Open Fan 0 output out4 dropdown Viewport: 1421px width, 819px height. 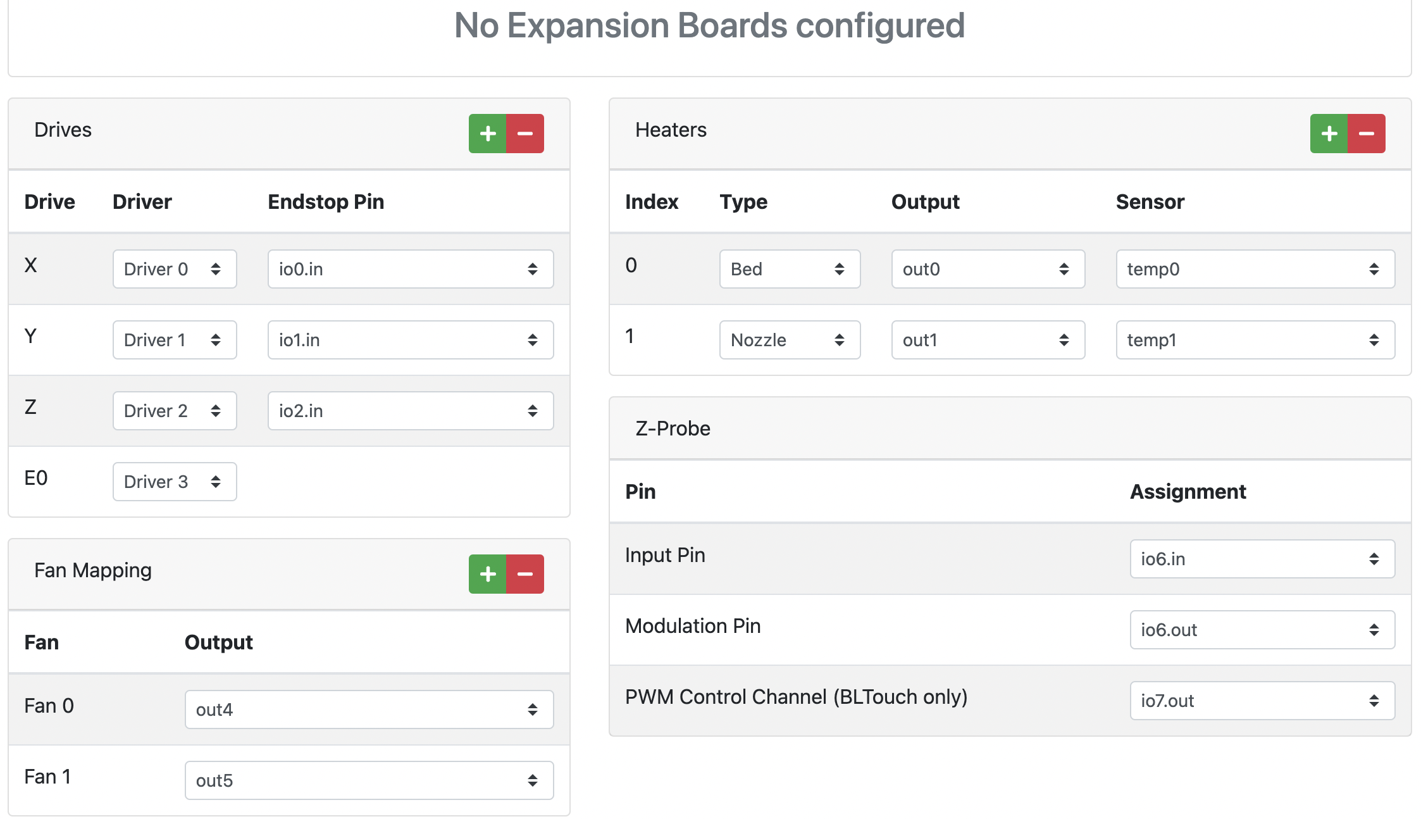click(x=369, y=710)
